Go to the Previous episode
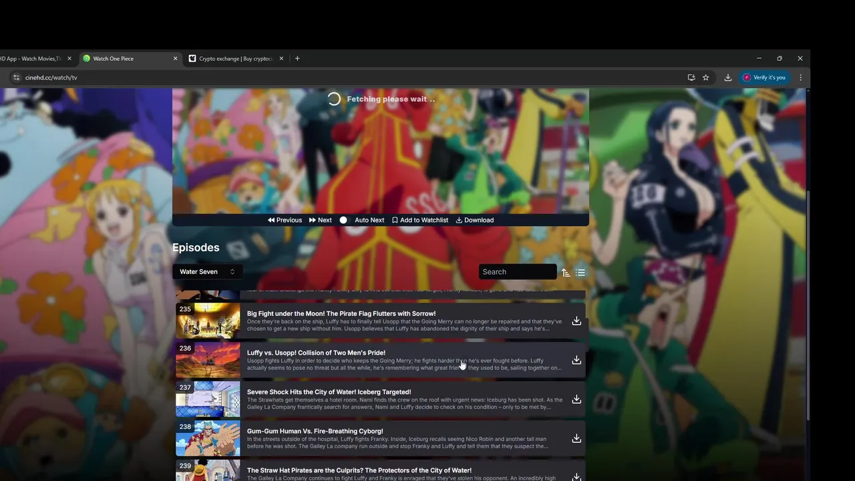Viewport: 855px width, 481px height. (285, 220)
